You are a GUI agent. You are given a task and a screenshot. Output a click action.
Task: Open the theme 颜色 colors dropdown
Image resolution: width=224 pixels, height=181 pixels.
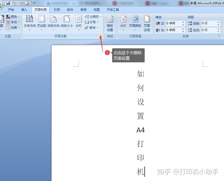pos(13,17)
